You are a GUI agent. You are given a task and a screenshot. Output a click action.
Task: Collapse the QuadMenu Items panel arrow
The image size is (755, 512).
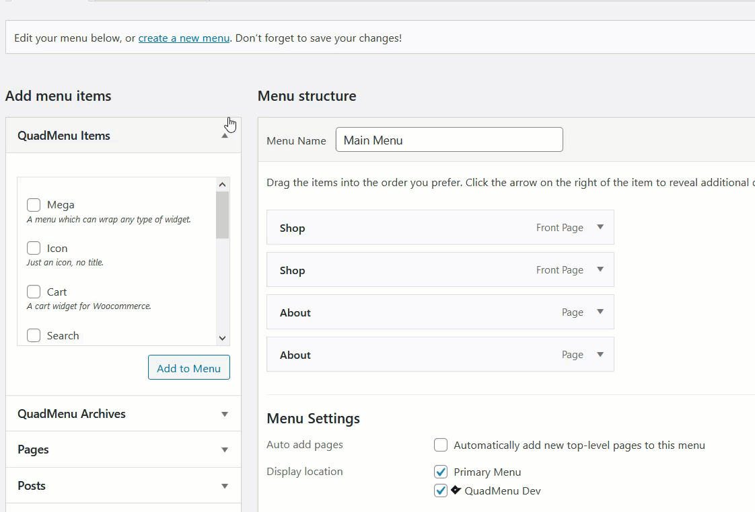pyautogui.click(x=224, y=136)
